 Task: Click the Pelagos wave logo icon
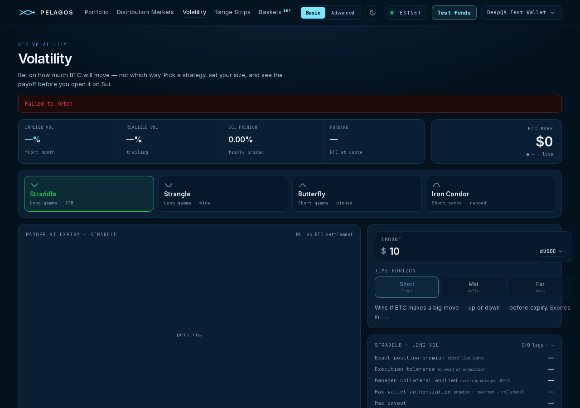tap(27, 12)
